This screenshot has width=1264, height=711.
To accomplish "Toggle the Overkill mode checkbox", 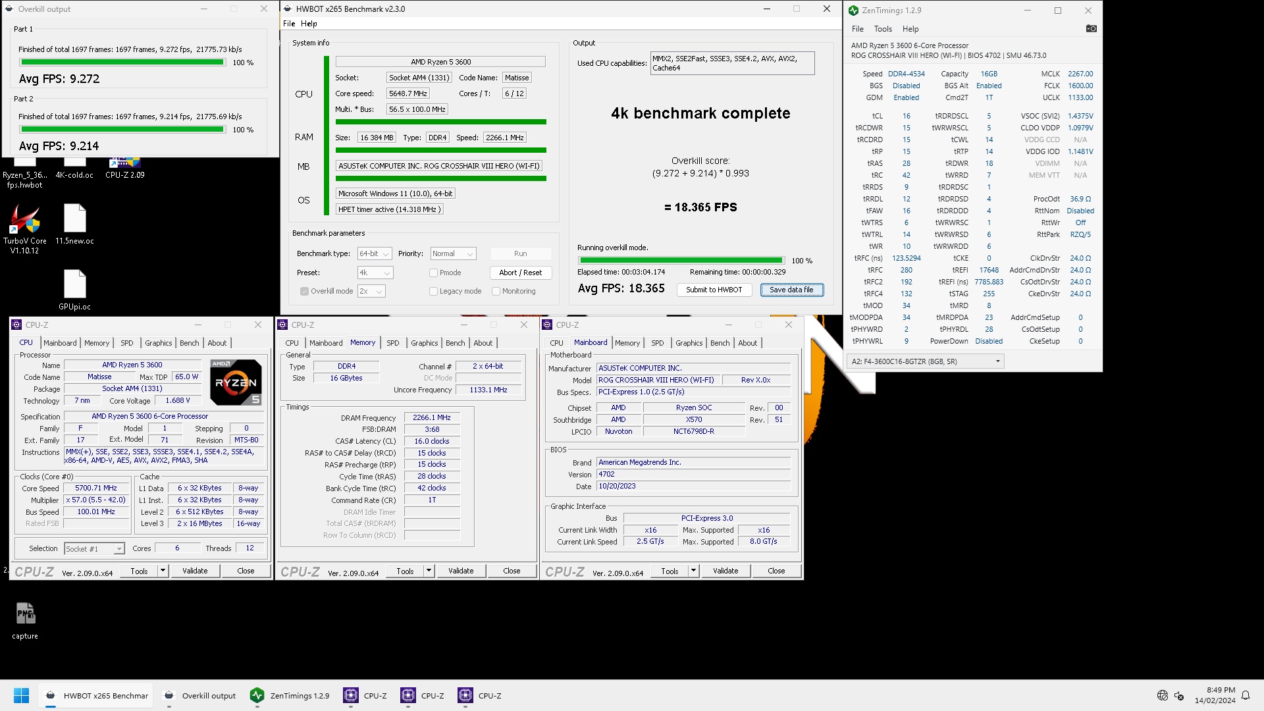I will [x=304, y=291].
